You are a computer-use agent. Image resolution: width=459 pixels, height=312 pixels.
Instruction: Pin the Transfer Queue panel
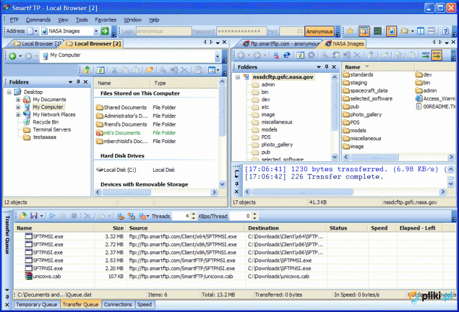[x=7, y=297]
